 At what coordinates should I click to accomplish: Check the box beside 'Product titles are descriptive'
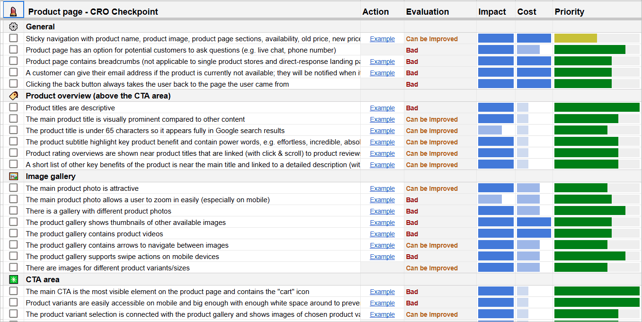click(13, 107)
